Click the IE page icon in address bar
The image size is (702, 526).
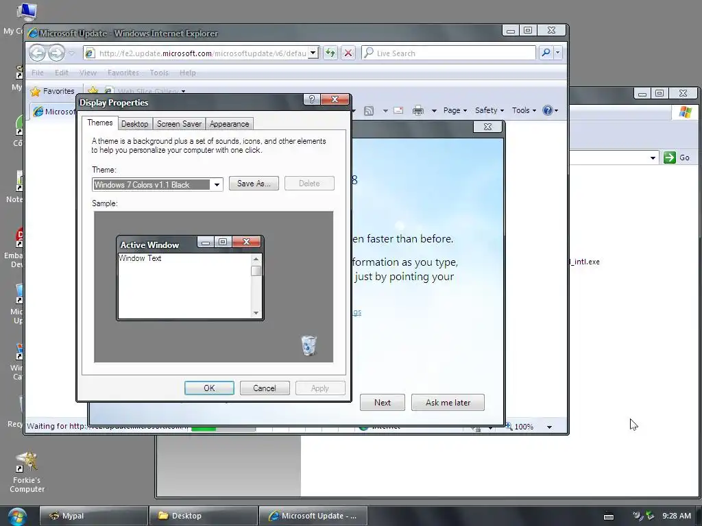click(90, 53)
